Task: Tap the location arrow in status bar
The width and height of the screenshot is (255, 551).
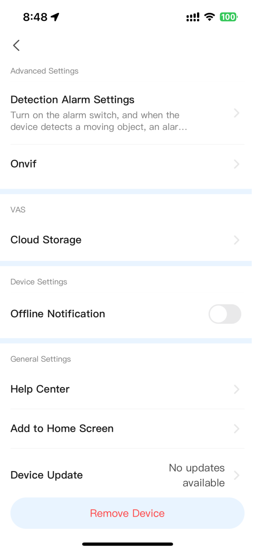Action: tap(55, 17)
